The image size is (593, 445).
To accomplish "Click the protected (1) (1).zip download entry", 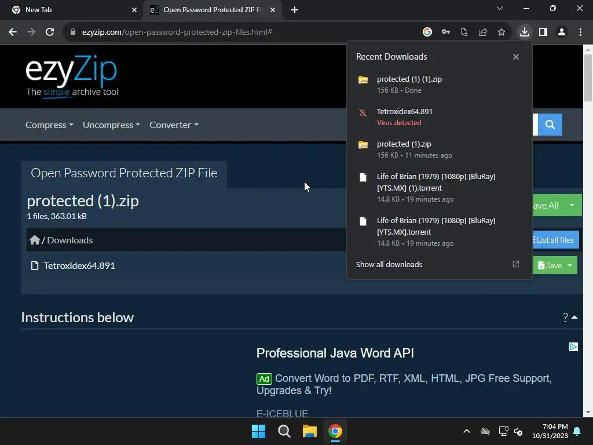I will [439, 85].
